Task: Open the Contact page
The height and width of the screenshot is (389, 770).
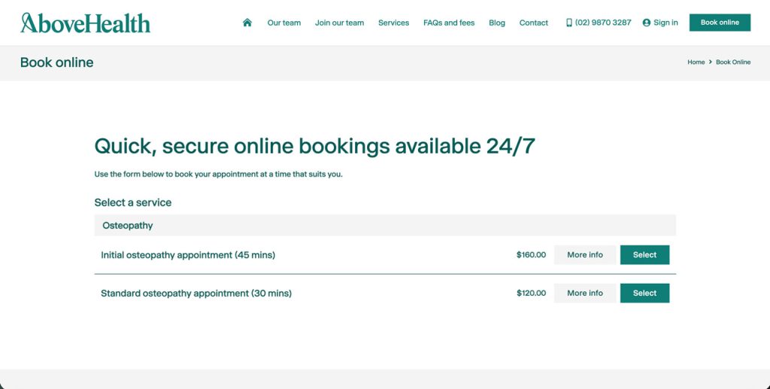Action: coord(534,23)
